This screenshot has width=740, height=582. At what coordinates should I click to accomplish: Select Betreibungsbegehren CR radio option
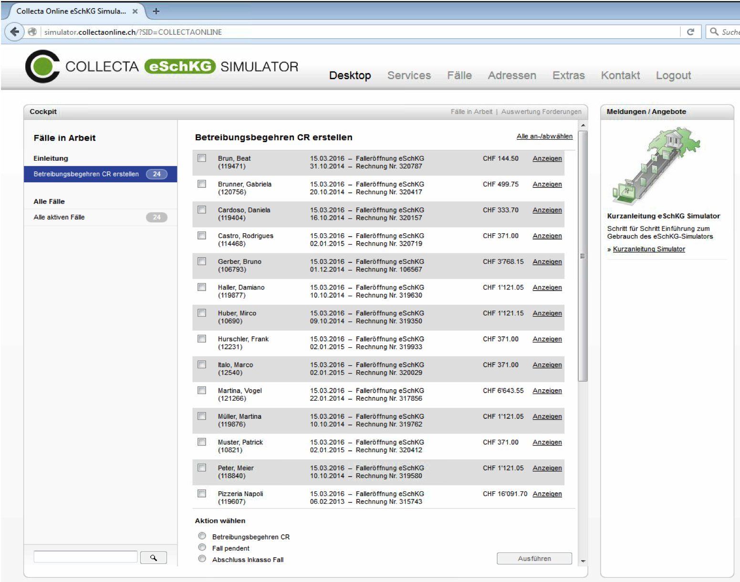(x=202, y=536)
